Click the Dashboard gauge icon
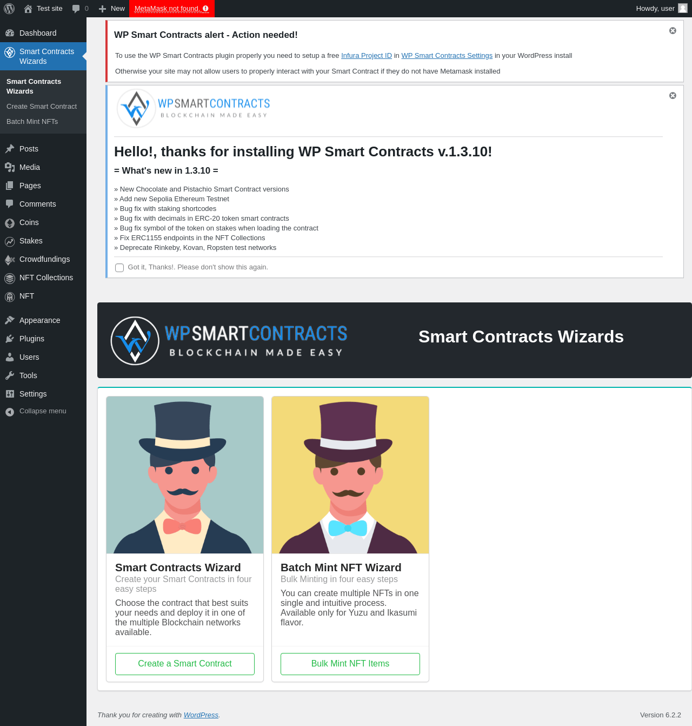The image size is (692, 726). (x=10, y=33)
